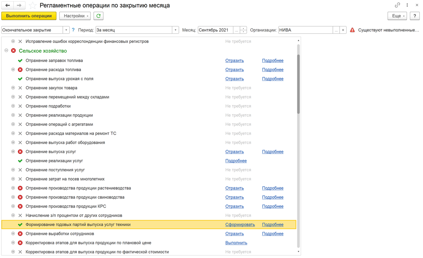Click the Месяц field showing Сентябрь 2021
This screenshot has width=423, height=258.
click(215, 30)
